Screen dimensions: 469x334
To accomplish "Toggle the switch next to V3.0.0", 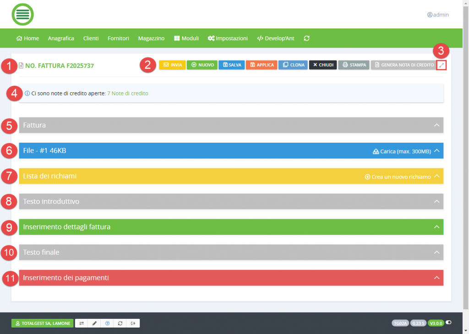I will [448, 323].
